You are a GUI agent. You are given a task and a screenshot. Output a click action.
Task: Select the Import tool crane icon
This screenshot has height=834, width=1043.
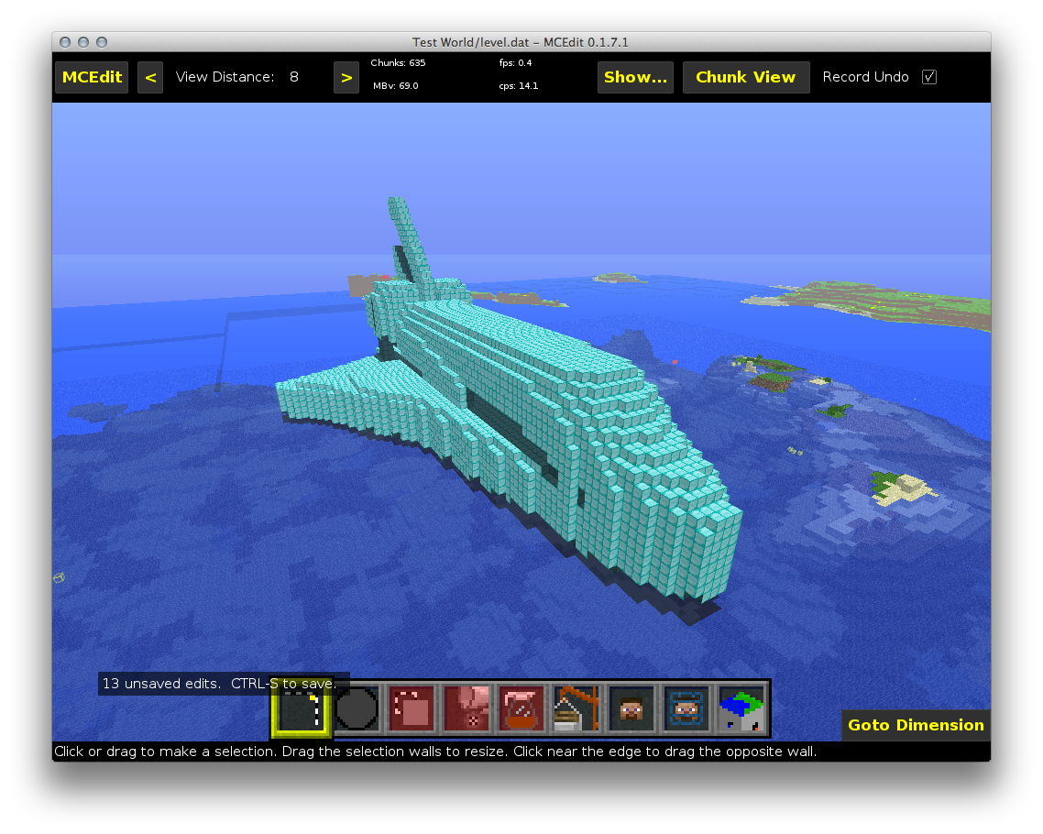[576, 709]
